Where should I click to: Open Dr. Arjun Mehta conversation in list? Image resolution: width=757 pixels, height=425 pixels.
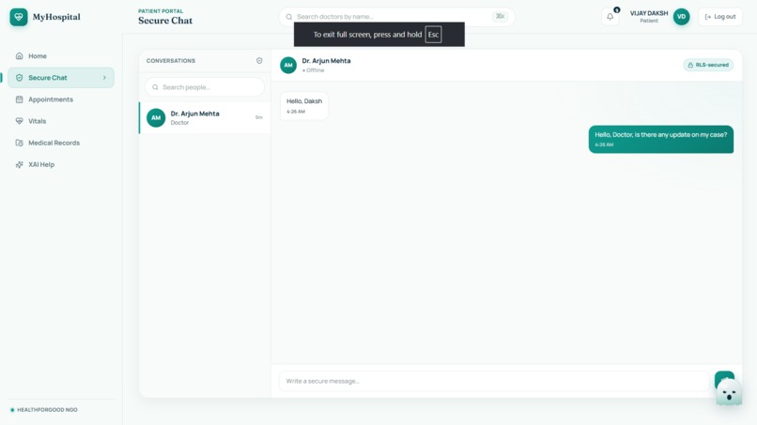click(205, 117)
